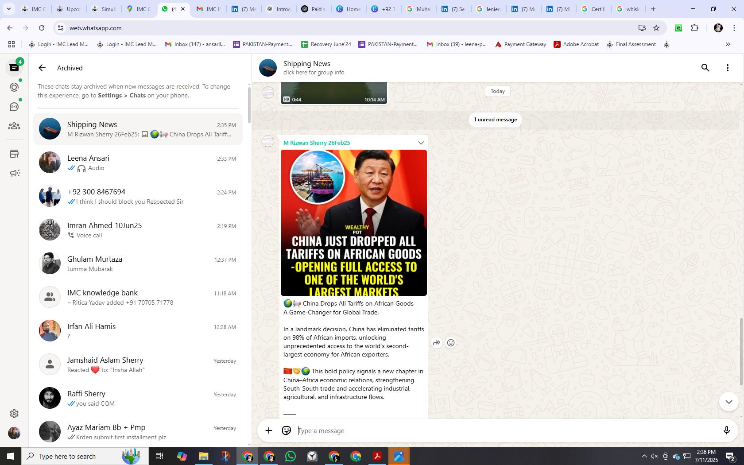Start voice message recording microphone
The image size is (744, 465).
tap(726, 430)
